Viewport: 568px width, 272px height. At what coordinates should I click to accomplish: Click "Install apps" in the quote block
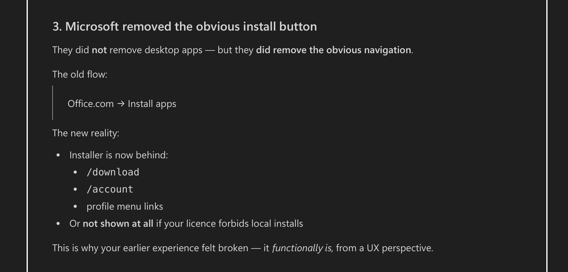click(x=152, y=104)
